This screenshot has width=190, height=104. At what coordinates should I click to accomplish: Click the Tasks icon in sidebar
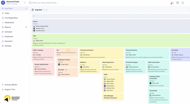pyautogui.click(x=3, y=13)
